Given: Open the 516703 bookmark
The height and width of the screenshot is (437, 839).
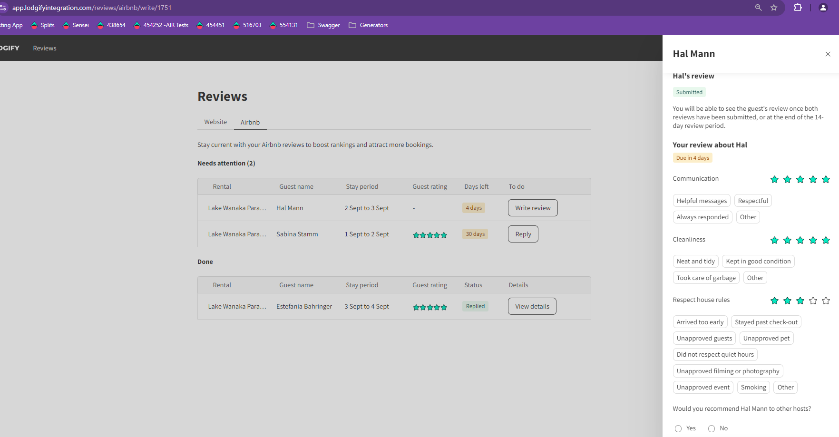Looking at the screenshot, I should coord(247,25).
